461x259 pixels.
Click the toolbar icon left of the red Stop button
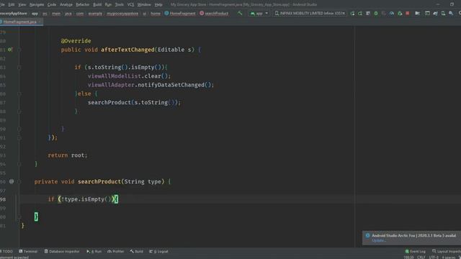[x=400, y=13]
